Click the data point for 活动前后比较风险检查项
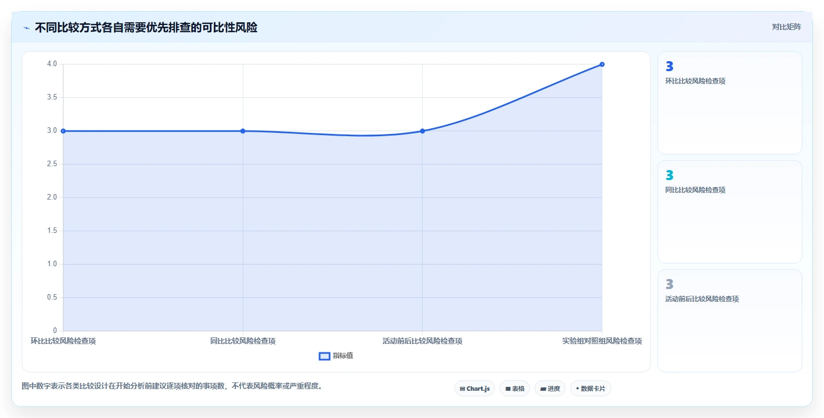 [423, 131]
